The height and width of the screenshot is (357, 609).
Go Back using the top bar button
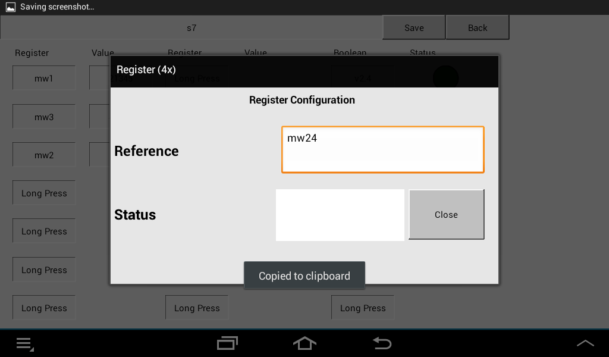tap(478, 27)
